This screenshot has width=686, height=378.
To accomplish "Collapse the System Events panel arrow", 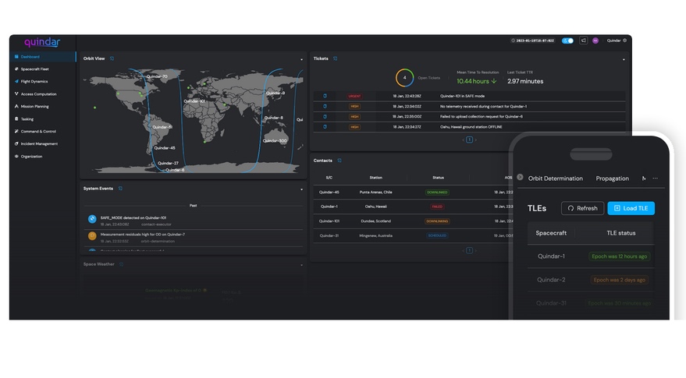I will (301, 189).
